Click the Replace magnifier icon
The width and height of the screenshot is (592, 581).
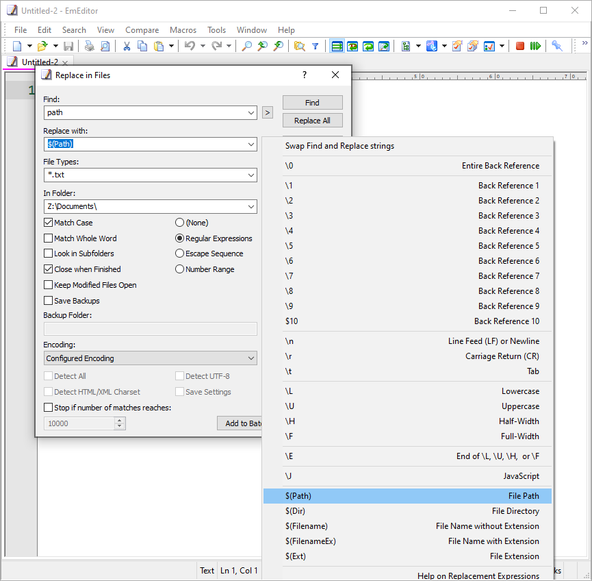coord(279,46)
